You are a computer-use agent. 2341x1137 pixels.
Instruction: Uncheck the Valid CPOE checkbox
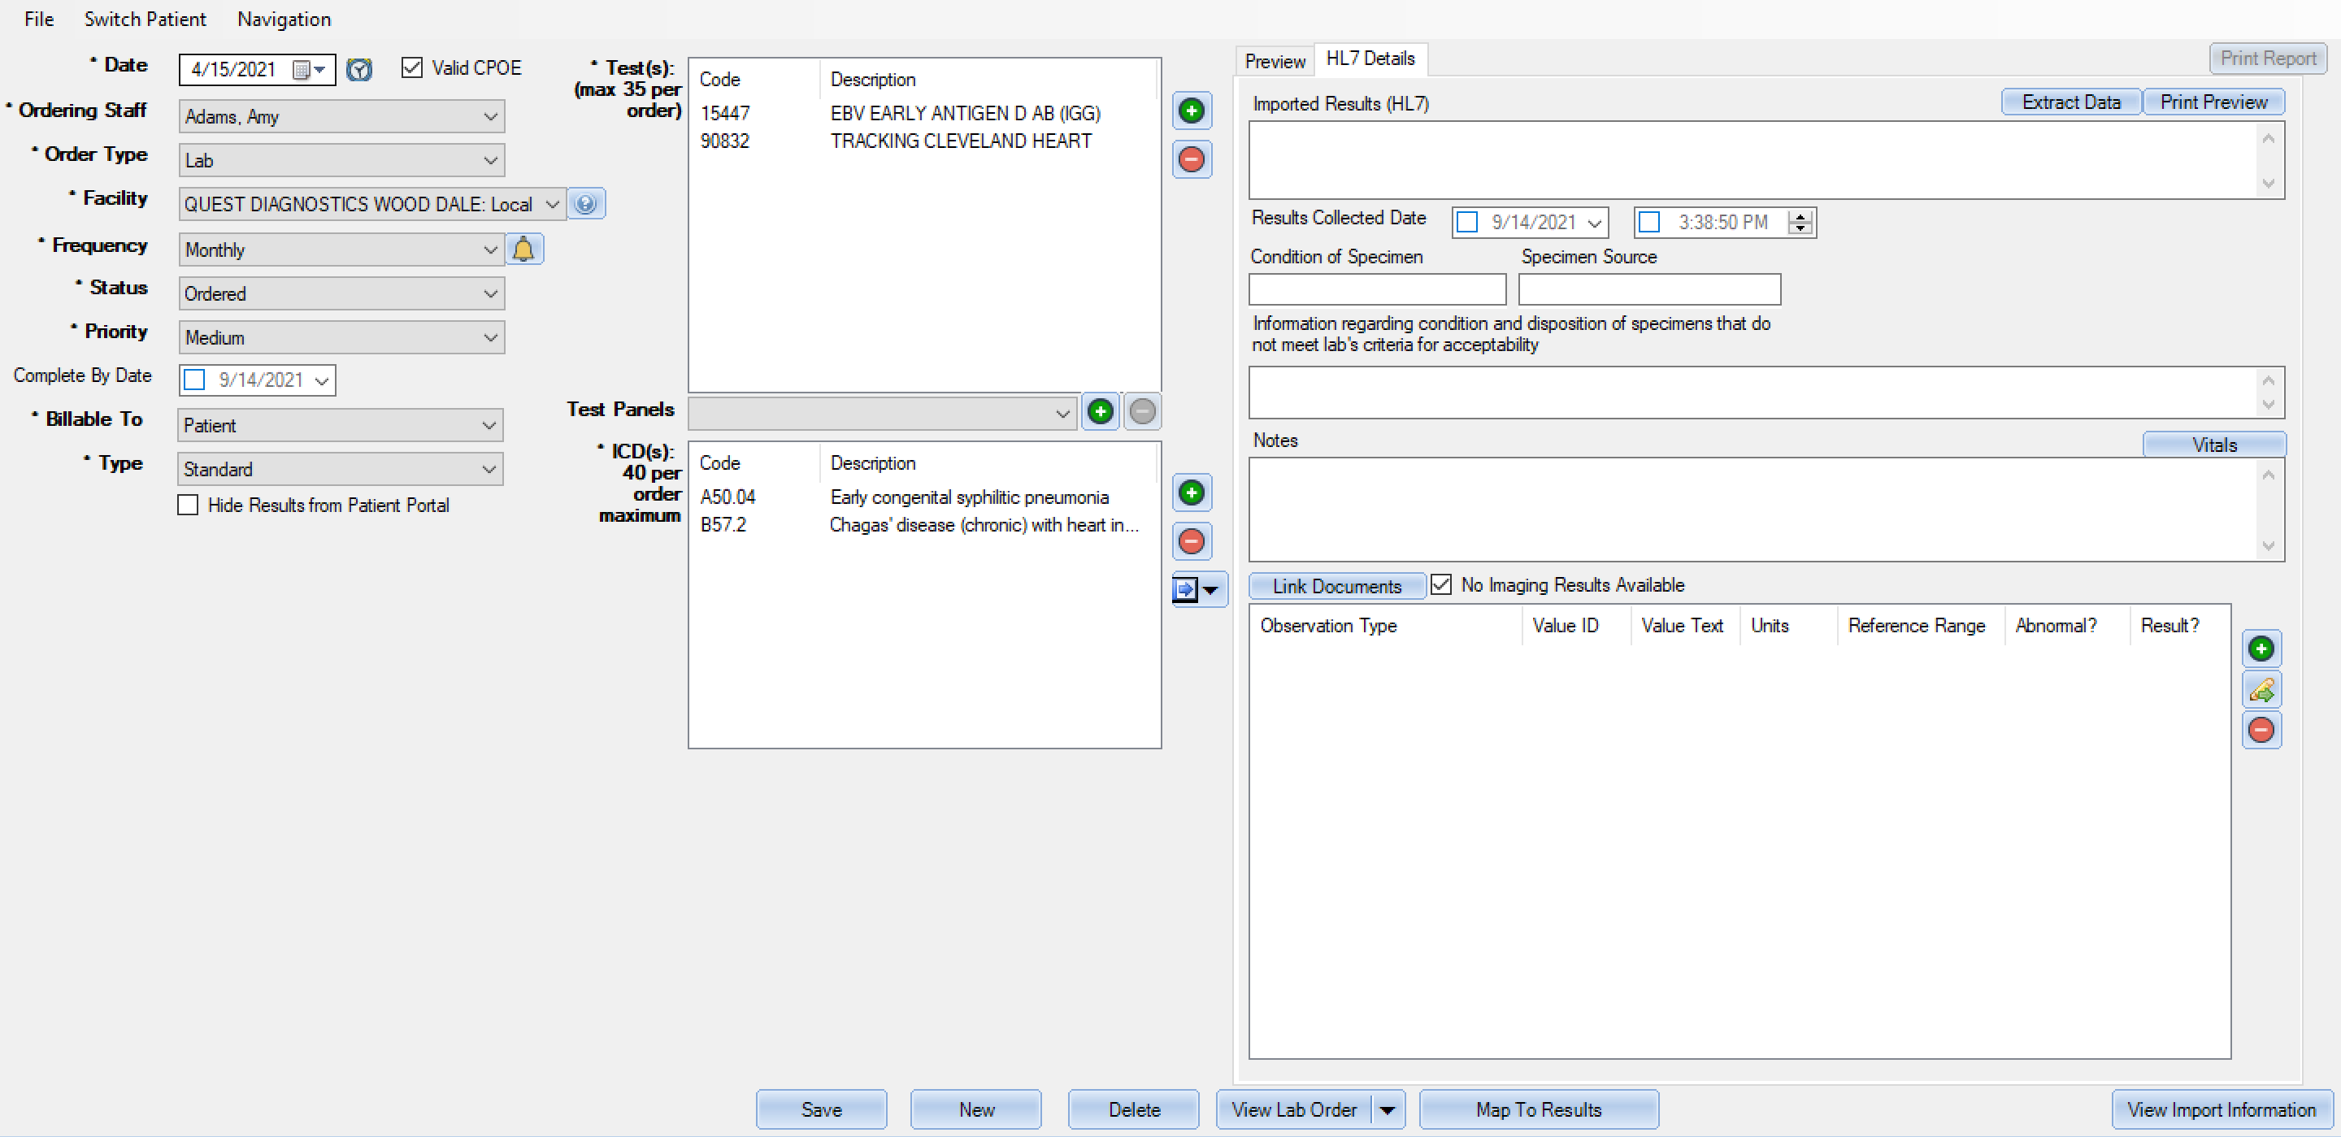(413, 67)
